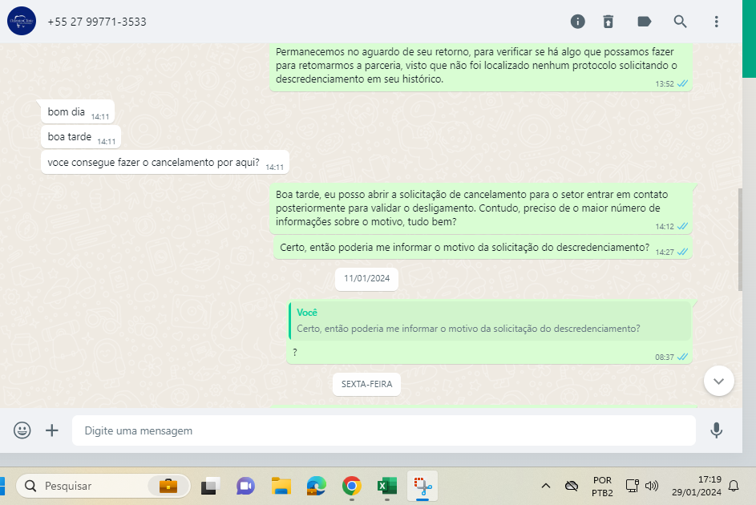Image resolution: width=756 pixels, height=505 pixels.
Task: Click the cloud sync-off tray icon
Action: tap(572, 486)
